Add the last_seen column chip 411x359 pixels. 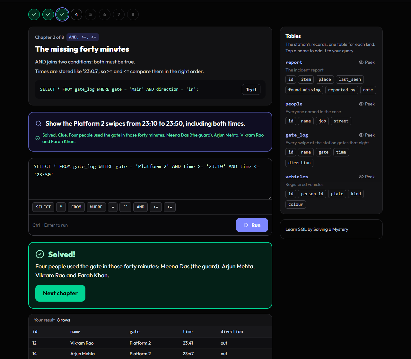pos(350,79)
